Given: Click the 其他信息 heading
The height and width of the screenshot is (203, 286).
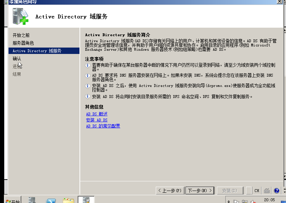Looking at the screenshot, I should [x=94, y=107].
